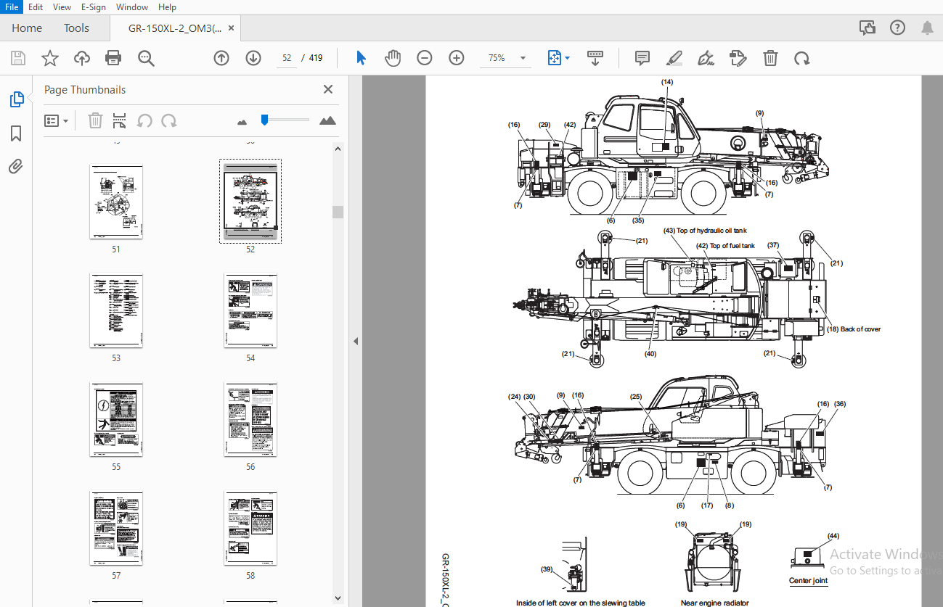Enlarge thumbnail size large mountain icon
The image size is (943, 607).
pyautogui.click(x=328, y=120)
